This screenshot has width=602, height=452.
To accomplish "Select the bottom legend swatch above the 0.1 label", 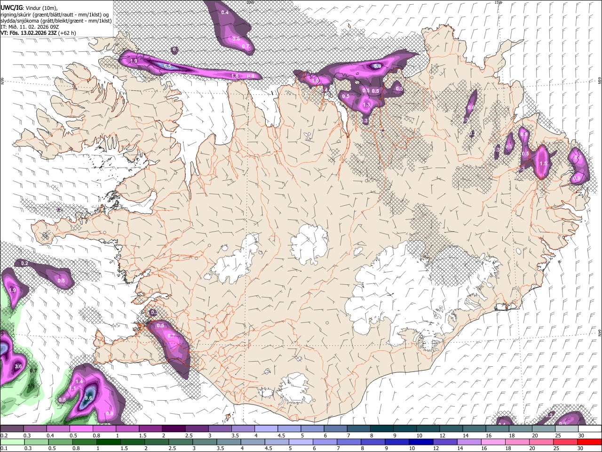I will coord(12,442).
